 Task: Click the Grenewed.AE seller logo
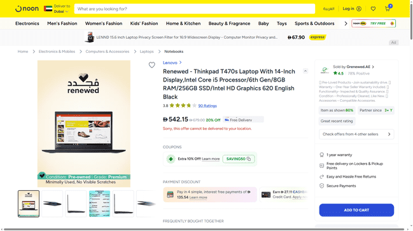click(325, 70)
